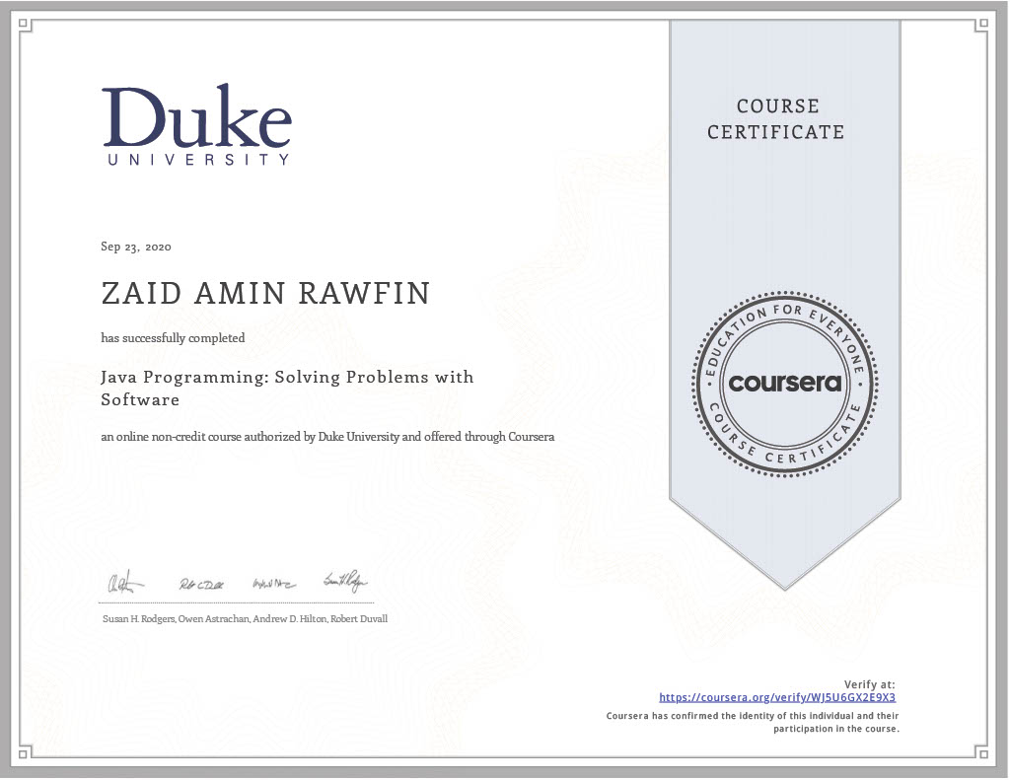Image resolution: width=1010 pixels, height=780 pixels.
Task: Select the recipient name ZAID AMIN RAWFIN
Action: coord(265,294)
